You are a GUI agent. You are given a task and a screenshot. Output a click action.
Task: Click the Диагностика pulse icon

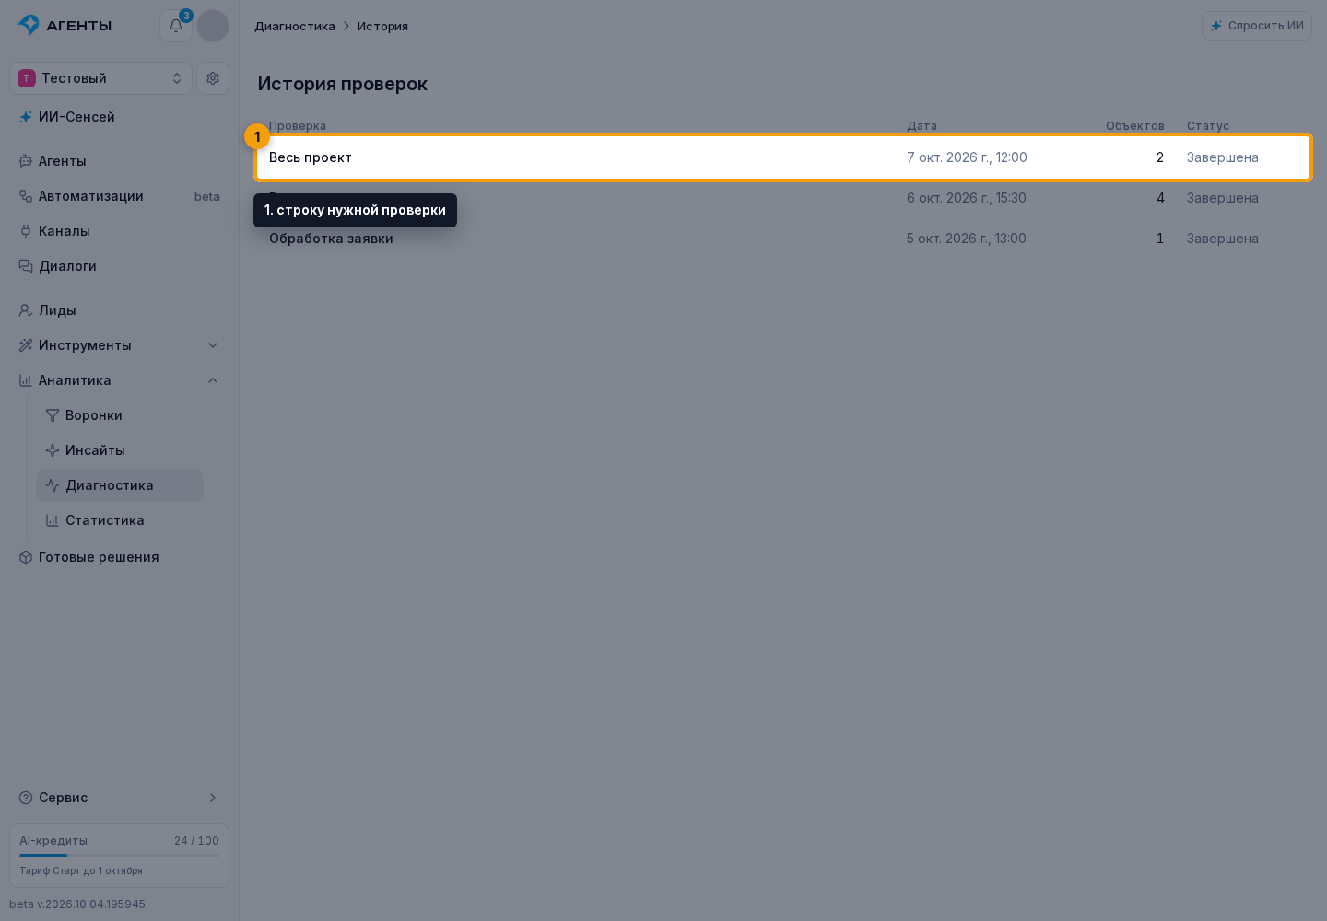[x=53, y=485]
